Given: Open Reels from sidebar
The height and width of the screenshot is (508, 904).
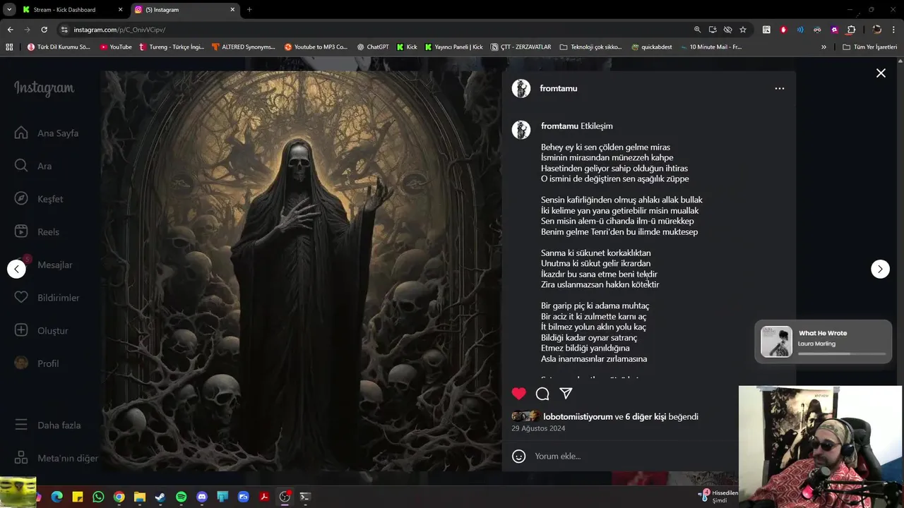Looking at the screenshot, I should tap(37, 231).
